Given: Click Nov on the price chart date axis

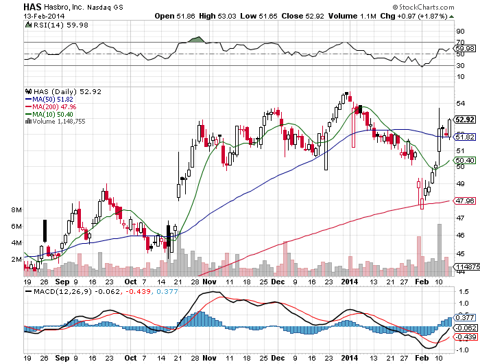Looking at the screenshot, I should pyautogui.click(x=209, y=282).
